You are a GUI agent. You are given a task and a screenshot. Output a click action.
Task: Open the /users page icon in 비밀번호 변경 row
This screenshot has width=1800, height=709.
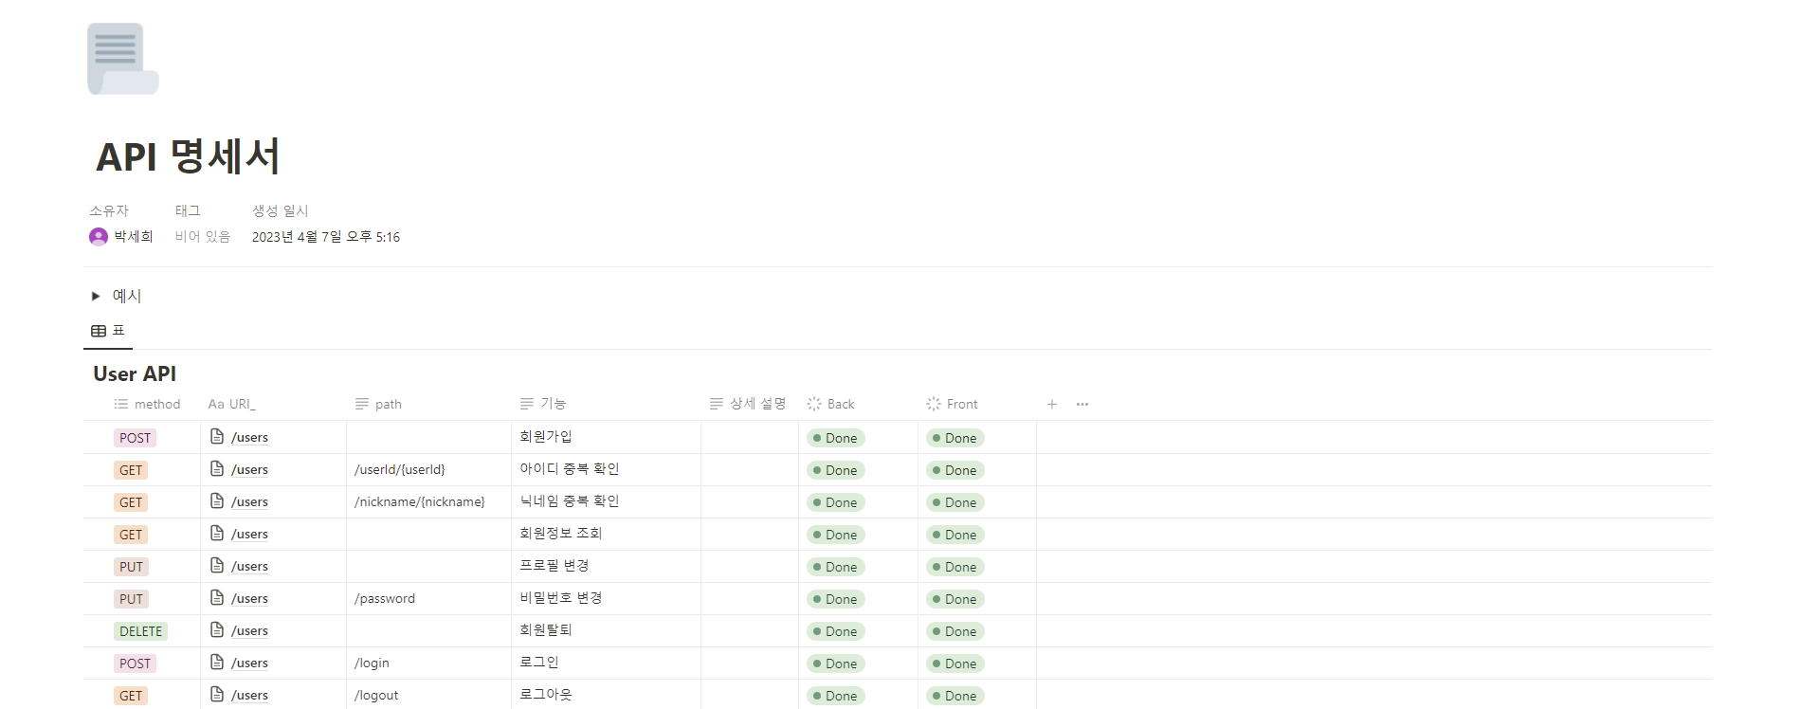click(217, 597)
